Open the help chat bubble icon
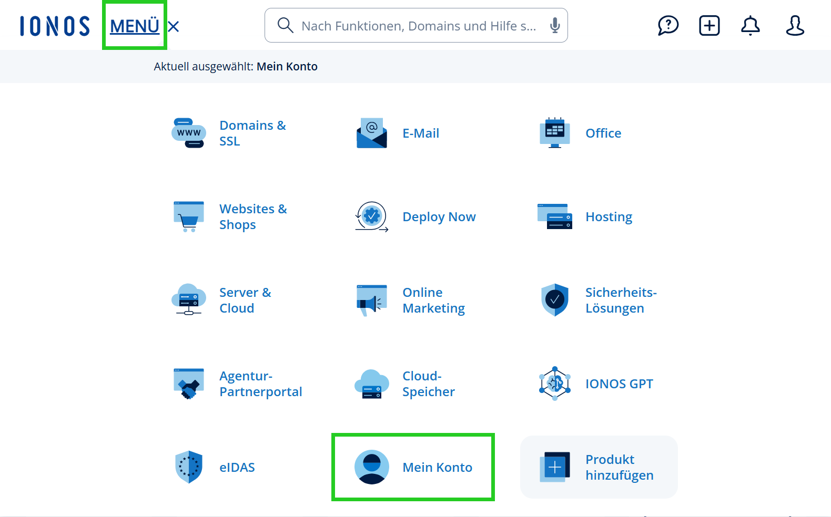This screenshot has width=831, height=517. pos(668,25)
